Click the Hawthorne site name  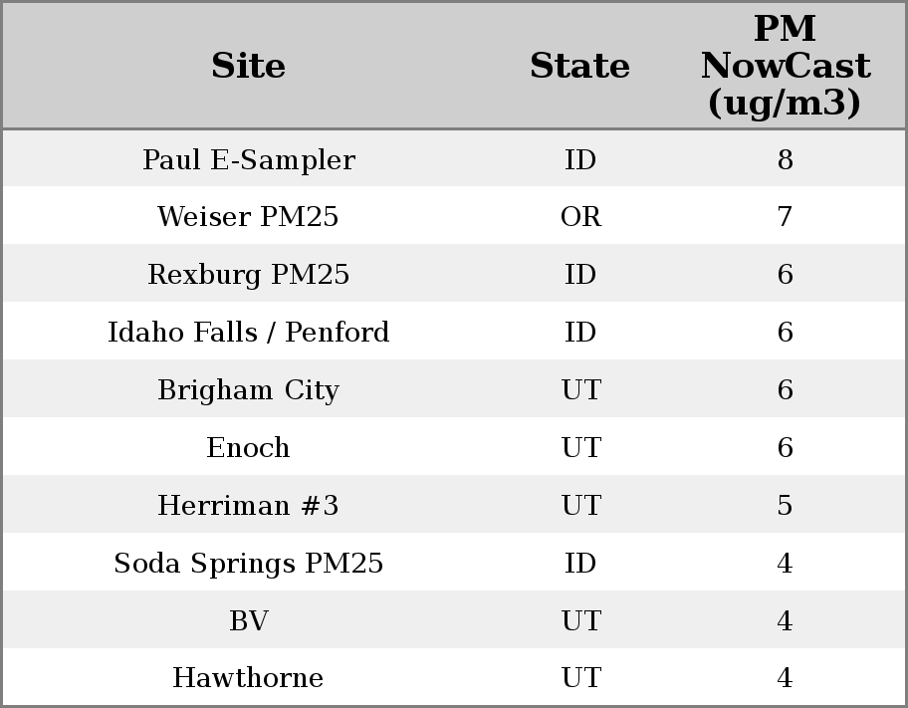[248, 678]
